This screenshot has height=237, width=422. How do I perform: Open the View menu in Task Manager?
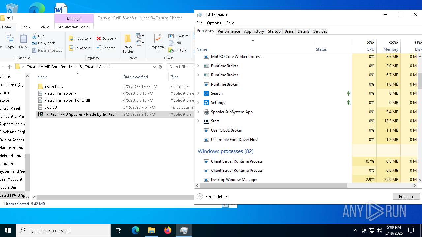click(x=229, y=23)
